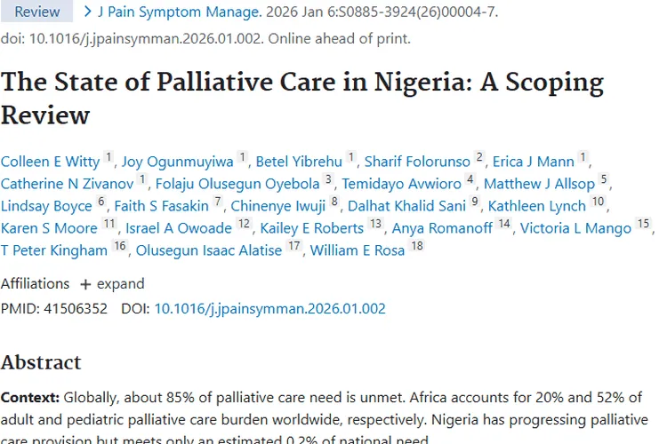667x444 pixels.
Task: Open author William E Rosa
Action: 357,250
